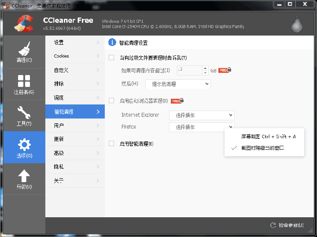Open the 用户 users menu item
317x237 pixels.
point(75,126)
